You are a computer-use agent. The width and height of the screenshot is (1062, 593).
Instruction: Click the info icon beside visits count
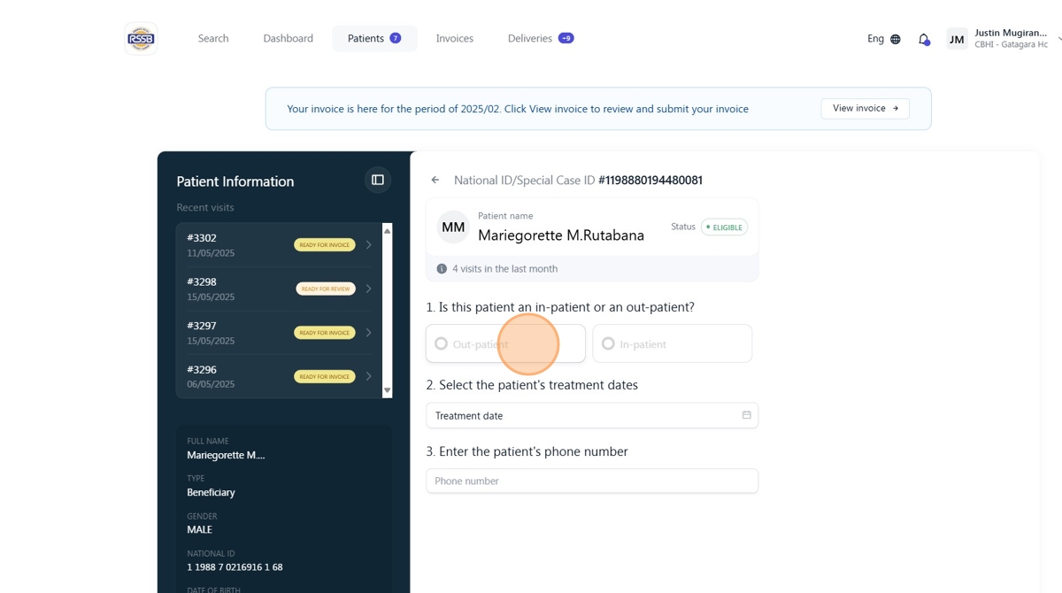[442, 268]
